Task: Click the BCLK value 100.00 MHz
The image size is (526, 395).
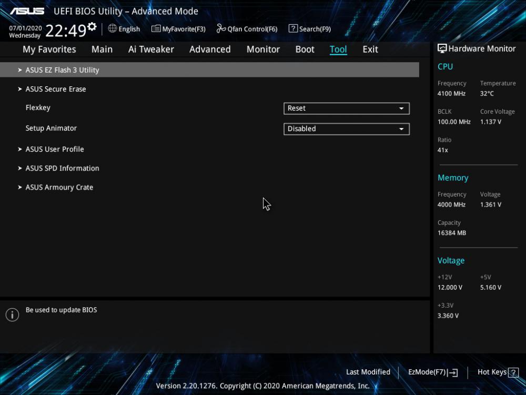Action: [x=454, y=122]
